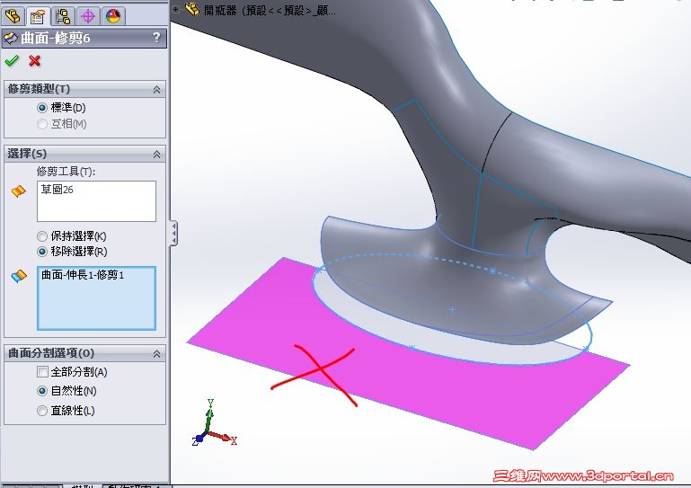Open the DisplayManager appearance tab
This screenshot has height=488, width=691.
click(113, 17)
